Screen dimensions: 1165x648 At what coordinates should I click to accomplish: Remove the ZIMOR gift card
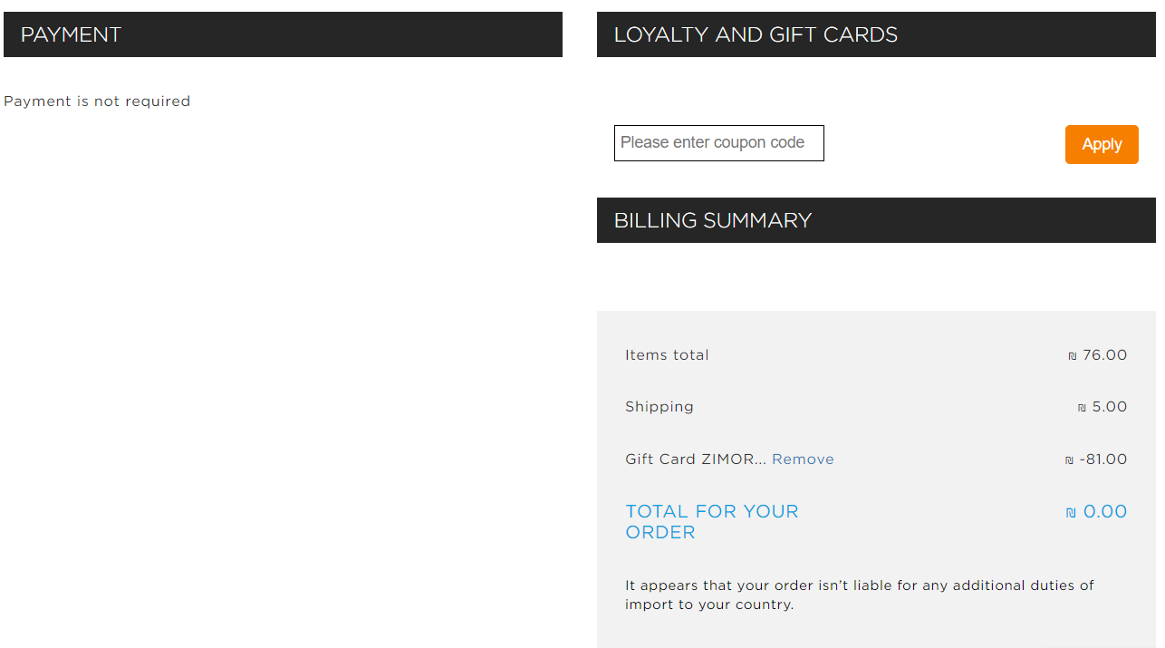click(x=803, y=459)
